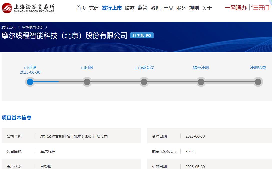The width and height of the screenshot is (272, 169).
Task: Click the 已问询 stage label
Action: click(87, 68)
